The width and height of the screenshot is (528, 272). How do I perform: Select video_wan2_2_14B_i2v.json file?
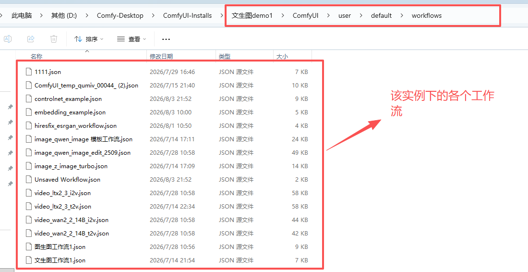pos(72,220)
